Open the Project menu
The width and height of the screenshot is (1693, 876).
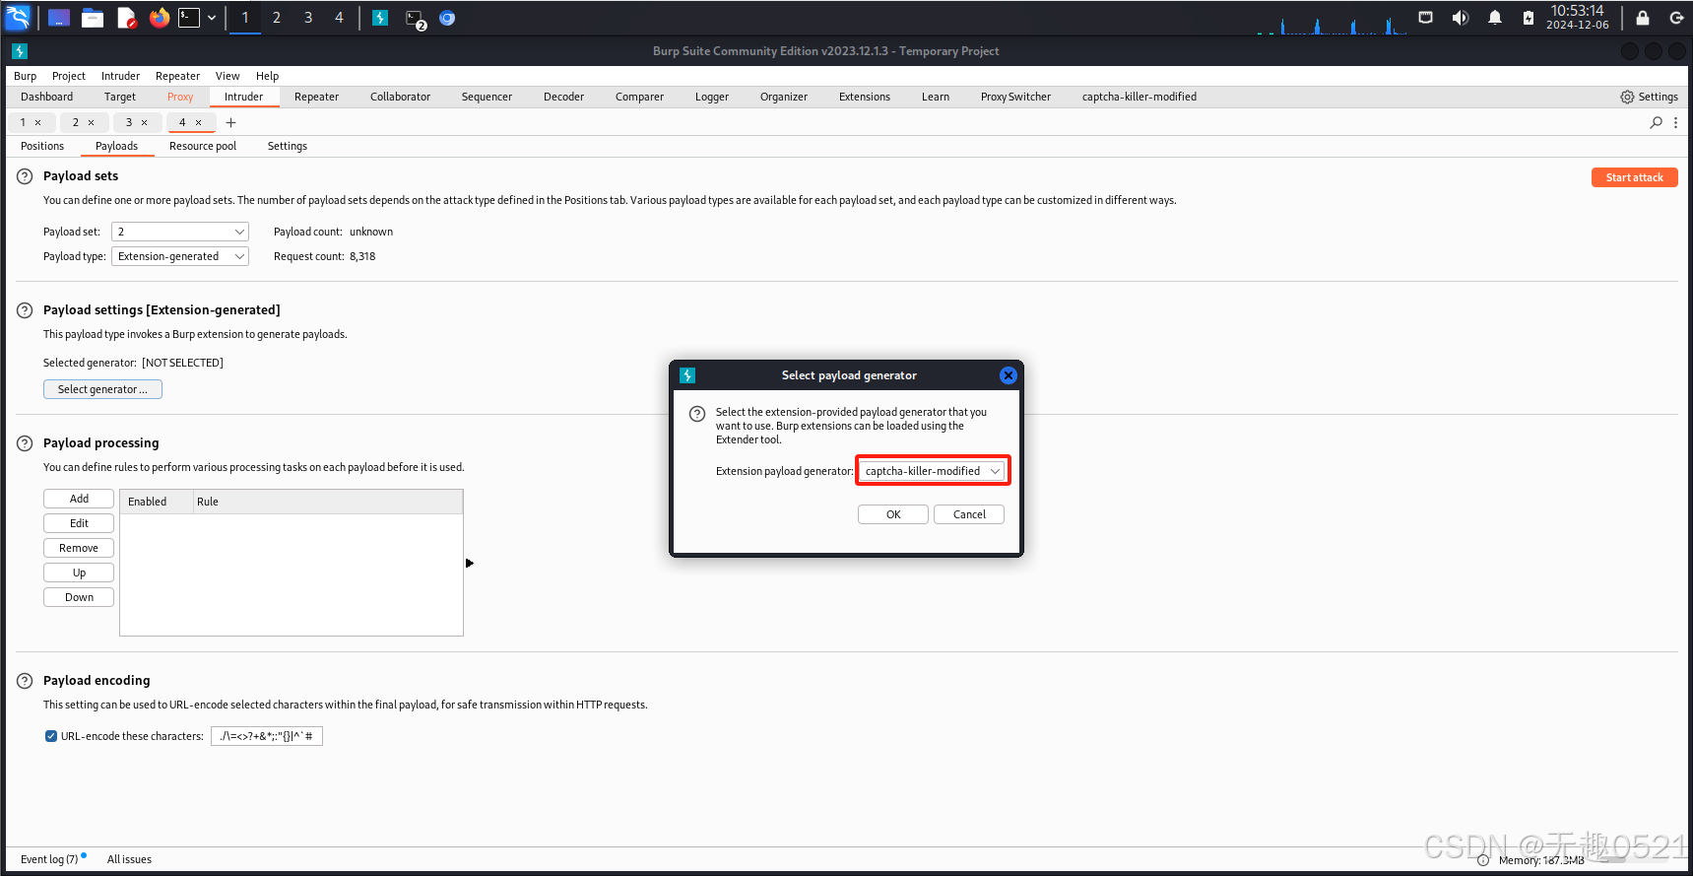pos(69,76)
